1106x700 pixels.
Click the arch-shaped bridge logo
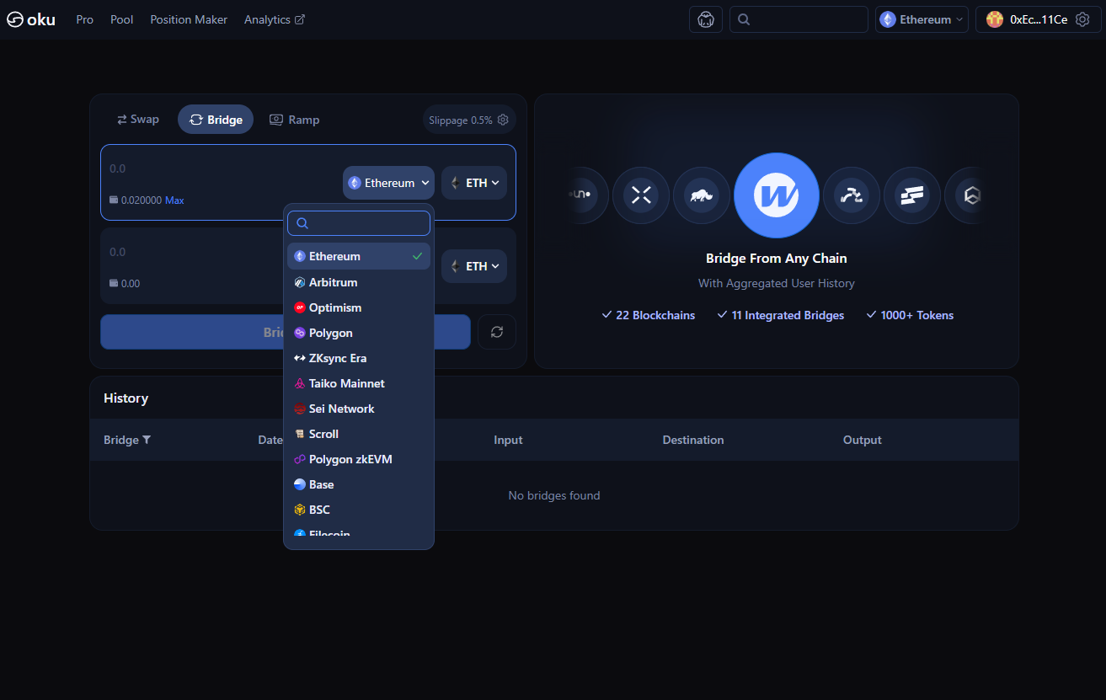(852, 195)
